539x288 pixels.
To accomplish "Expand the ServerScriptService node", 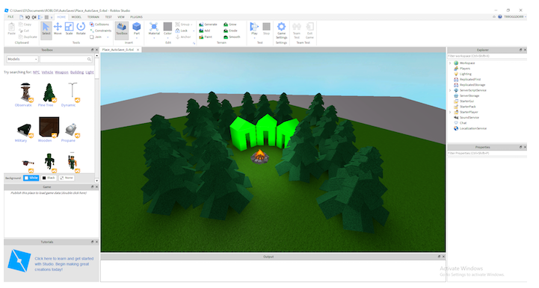I will 450,90.
